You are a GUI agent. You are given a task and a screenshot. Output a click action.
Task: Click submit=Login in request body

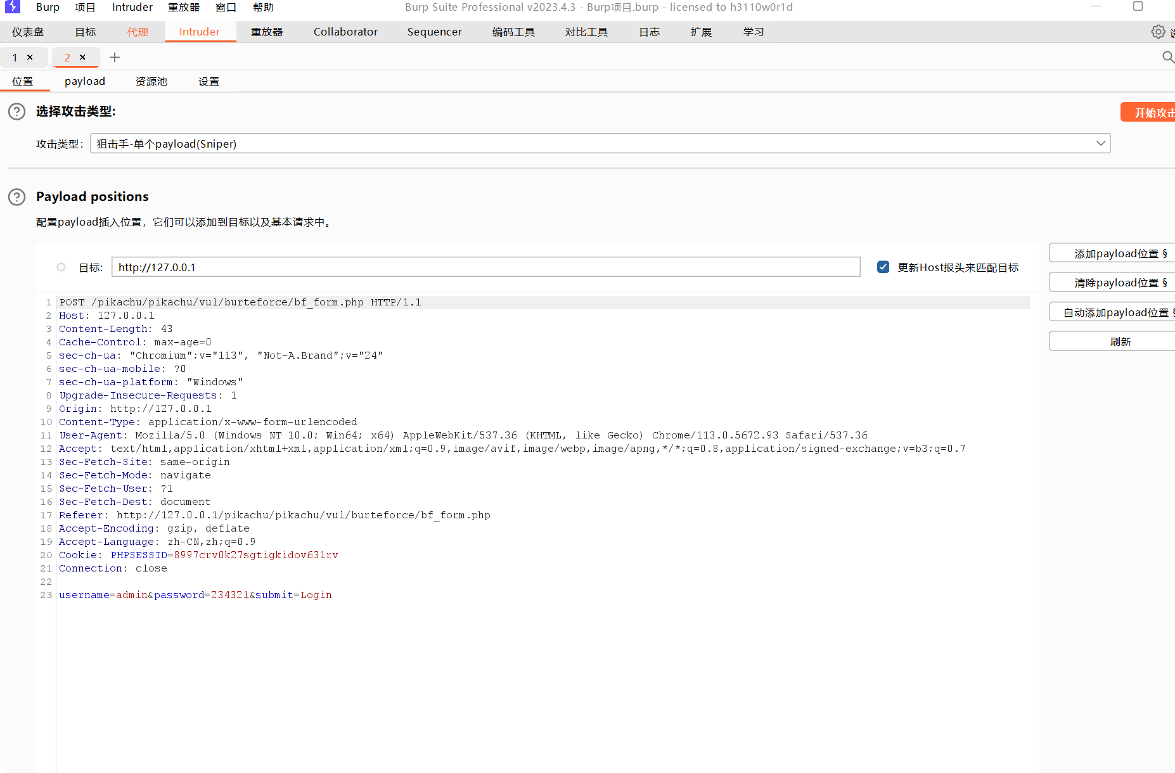coord(293,595)
